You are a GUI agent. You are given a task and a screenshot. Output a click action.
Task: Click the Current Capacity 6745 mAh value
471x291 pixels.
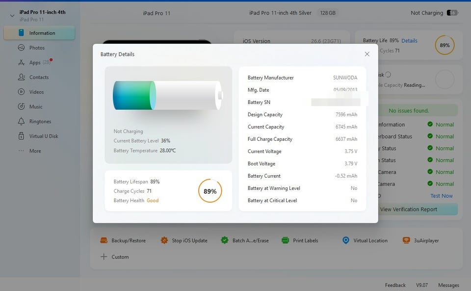pyautogui.click(x=346, y=127)
